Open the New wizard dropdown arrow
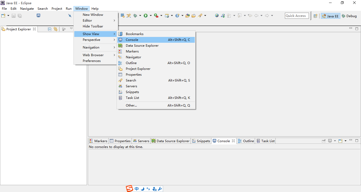 pyautogui.click(x=8, y=16)
